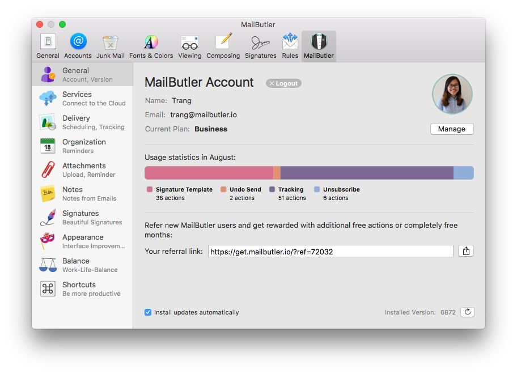Image resolution: width=517 pixels, height=374 pixels.
Task: Open Signatures quill sidebar section
Action: [82, 217]
